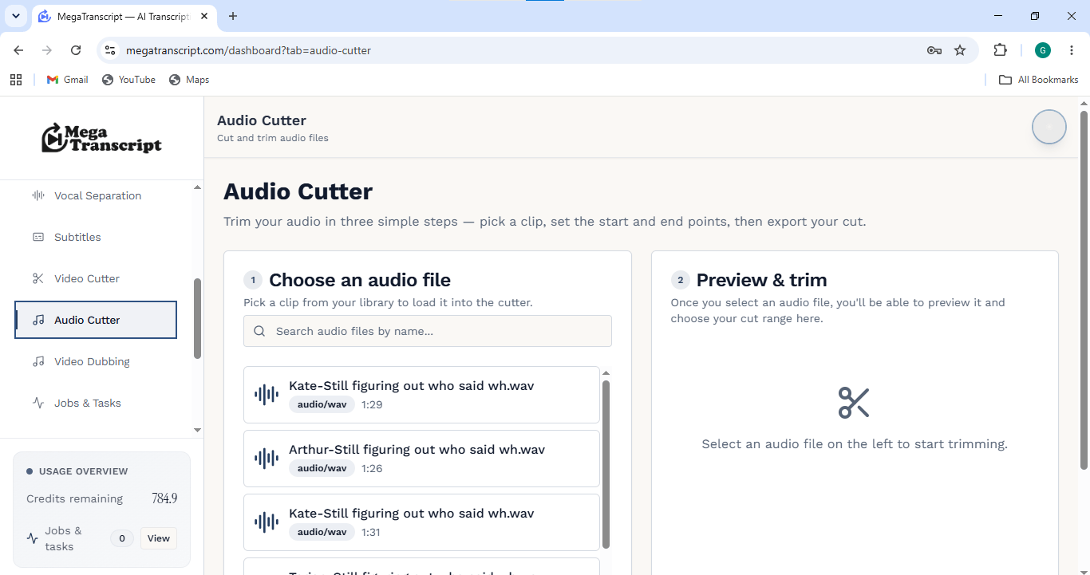The width and height of the screenshot is (1090, 575).
Task: Select the Arthur-Still figuring out audio file
Action: coord(421,459)
